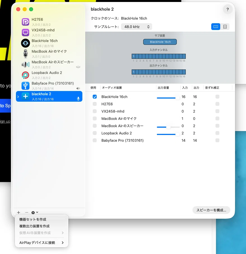Open the サンプルレート 48.0 kHz dropdown
The image size is (246, 254).
(x=136, y=27)
